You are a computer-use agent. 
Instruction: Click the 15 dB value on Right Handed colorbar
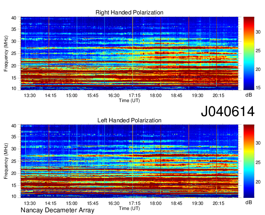tap(258, 88)
